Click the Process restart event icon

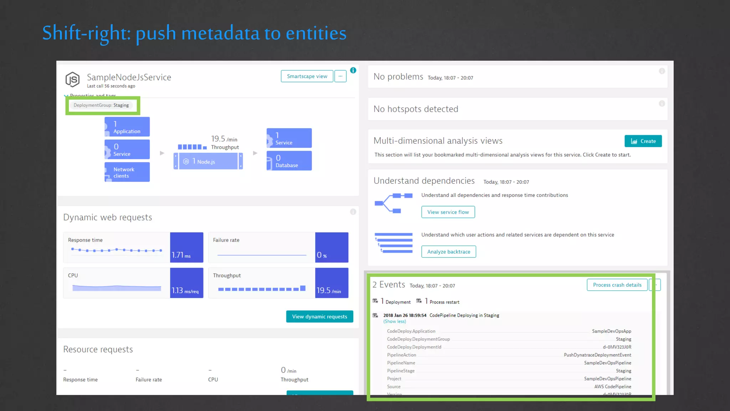pyautogui.click(x=419, y=301)
